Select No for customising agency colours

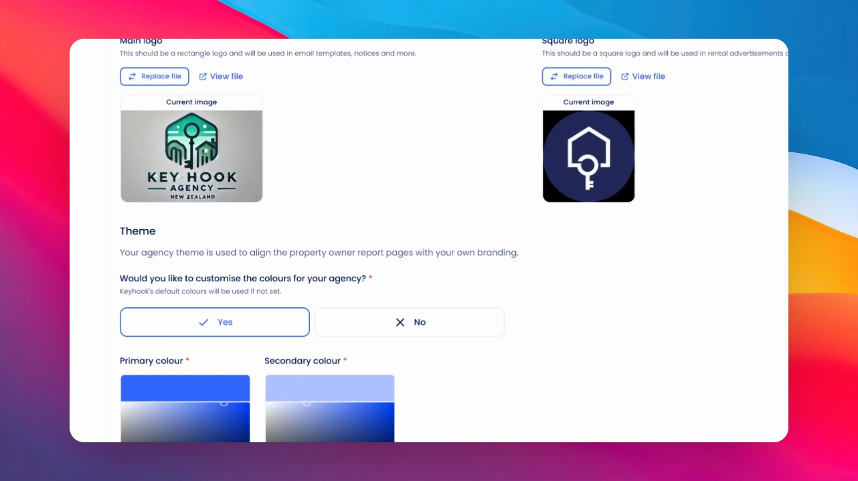coord(410,322)
